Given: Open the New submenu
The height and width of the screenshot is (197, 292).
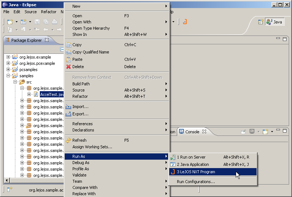Looking at the screenshot, I should (x=117, y=6).
